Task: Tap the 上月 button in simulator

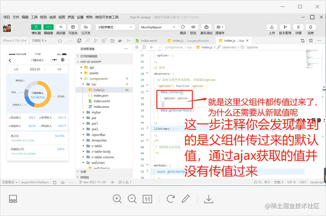Action: coord(16,70)
